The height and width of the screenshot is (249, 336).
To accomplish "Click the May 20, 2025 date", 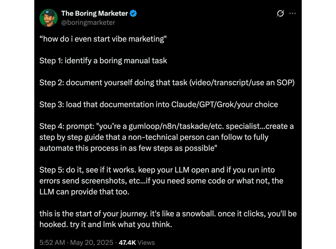I will [x=92, y=242].
